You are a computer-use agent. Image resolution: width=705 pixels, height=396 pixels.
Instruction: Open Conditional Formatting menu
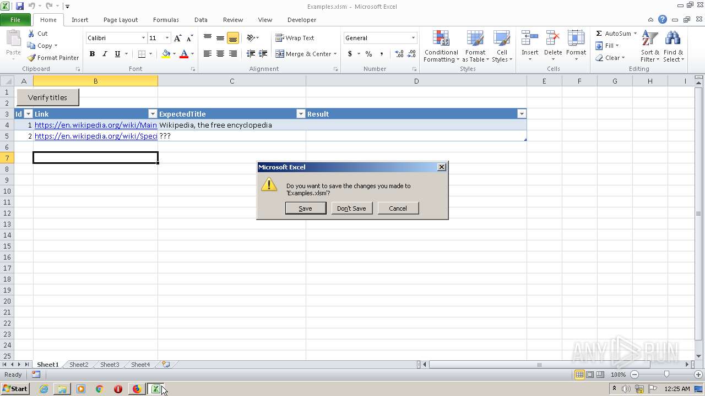coord(441,46)
